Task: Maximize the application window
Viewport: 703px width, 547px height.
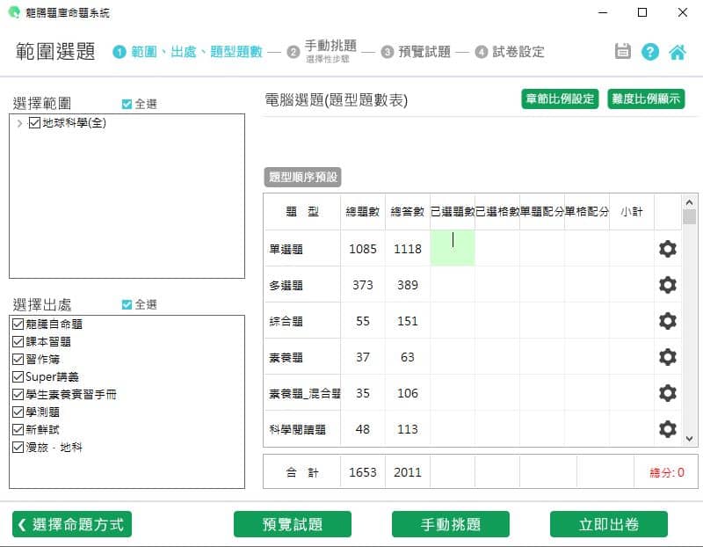Action: pos(642,12)
